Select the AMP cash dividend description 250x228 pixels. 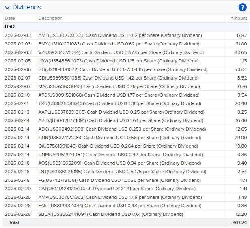coord(120,198)
